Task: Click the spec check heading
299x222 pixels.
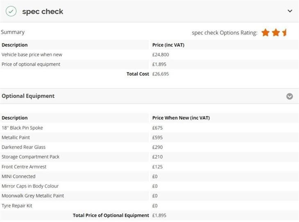Action: click(43, 11)
